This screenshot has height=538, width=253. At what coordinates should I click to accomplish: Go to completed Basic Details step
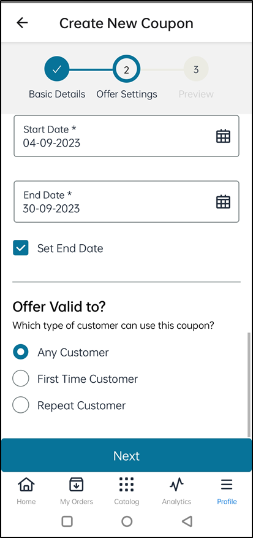pos(56,69)
